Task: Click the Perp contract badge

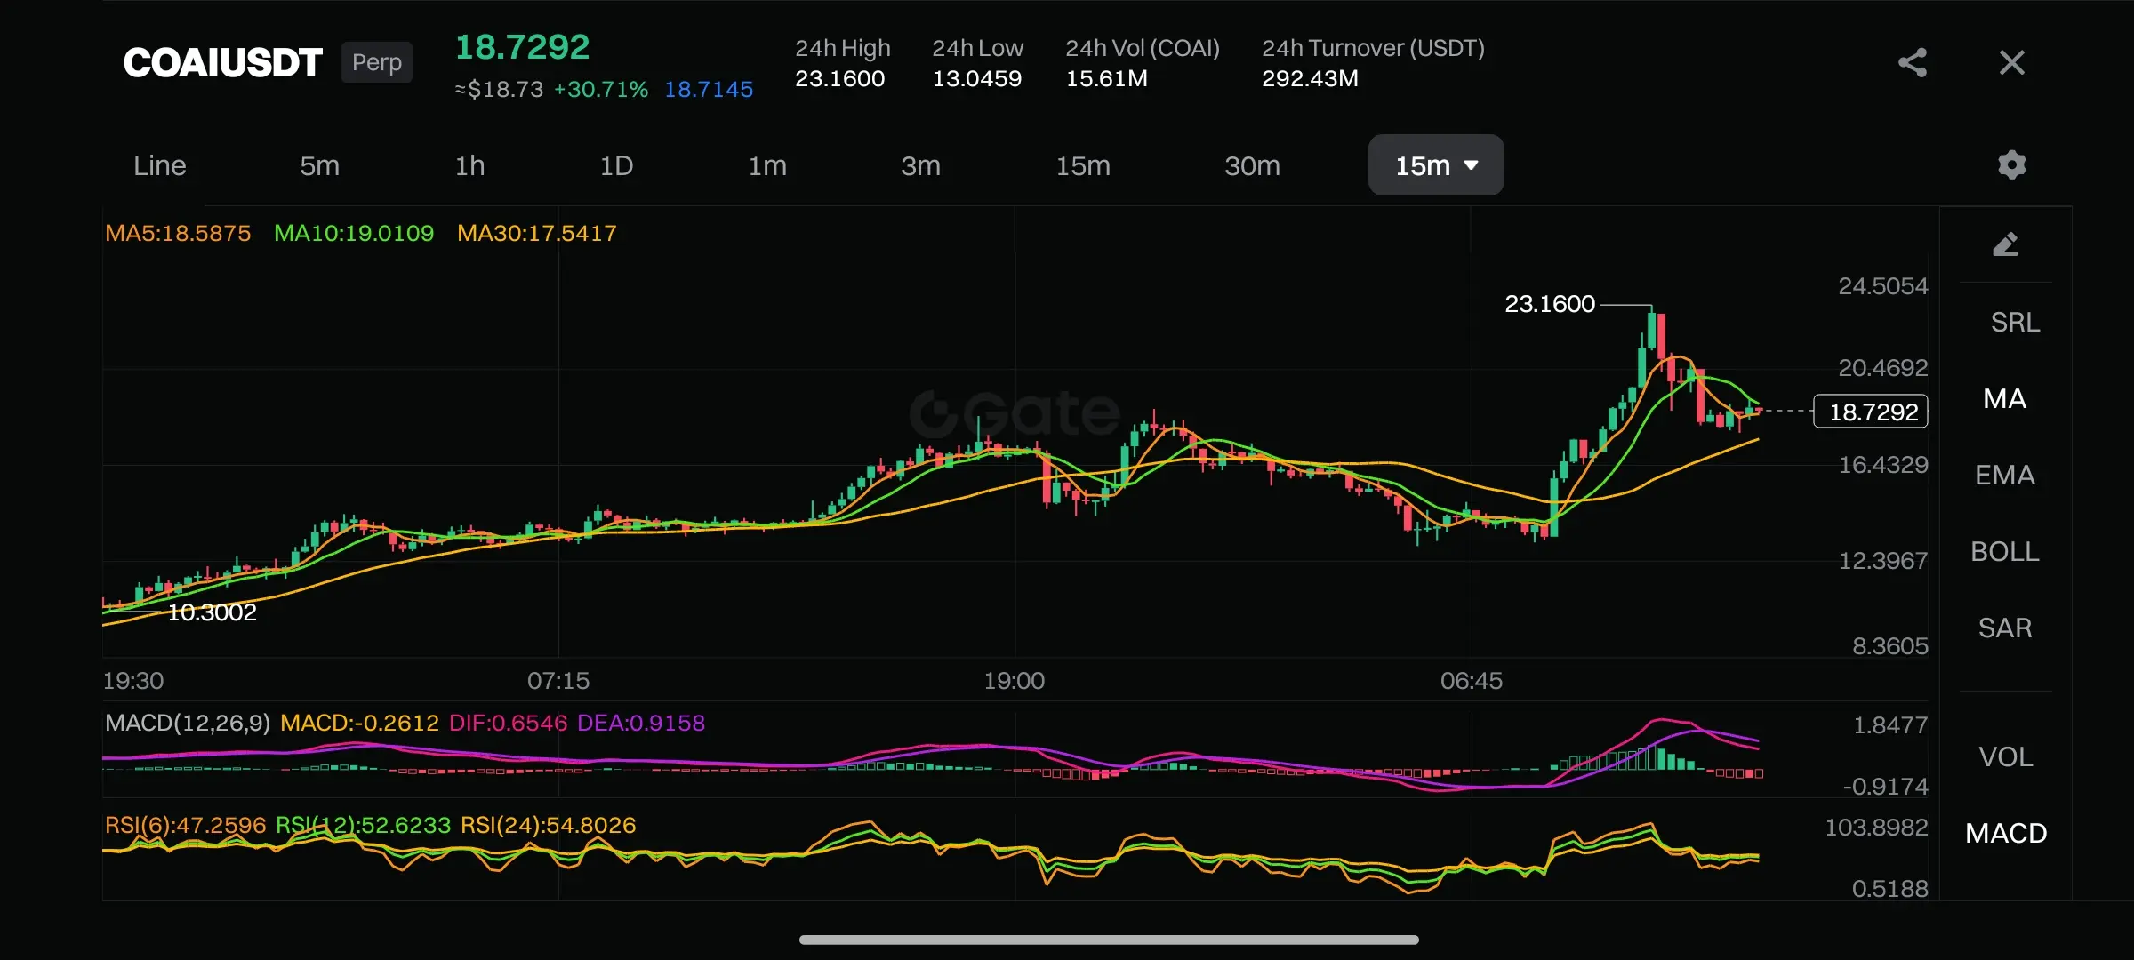Action: coord(377,62)
